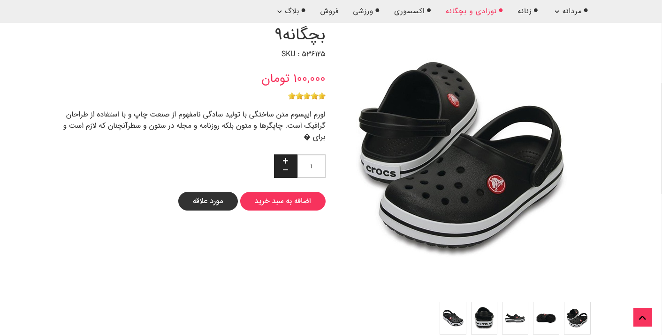Select the rightmost pair-of-crocs thumbnail
Screen dimensions: 662x335
click(x=577, y=318)
